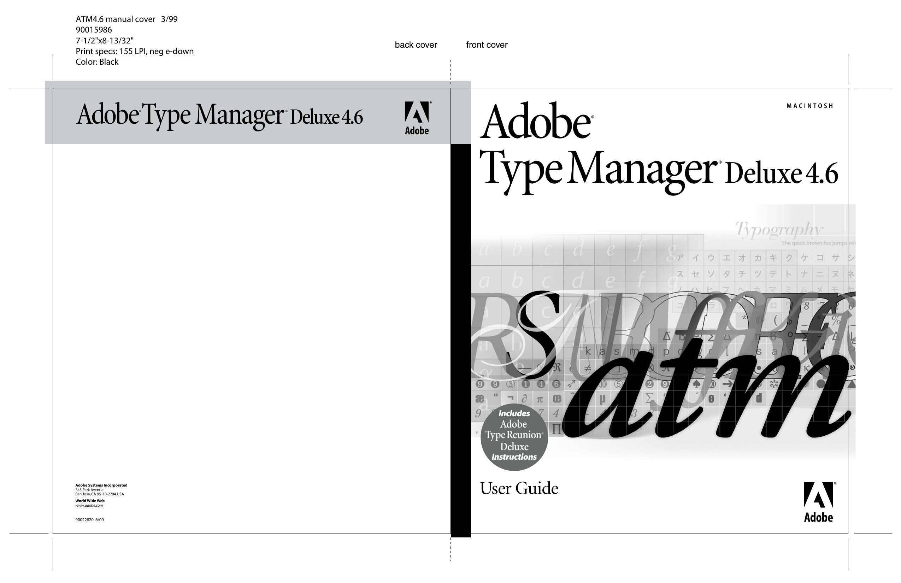Click the back cover 'Adobe Type Manager Deluxe 4.6' title
The image size is (901, 583).
(219, 116)
